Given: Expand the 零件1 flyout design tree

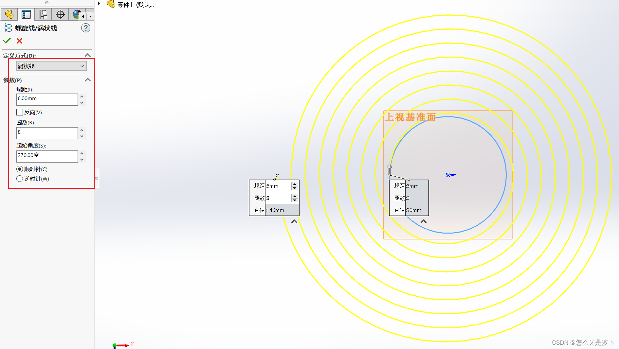Looking at the screenshot, I should pos(99,4).
